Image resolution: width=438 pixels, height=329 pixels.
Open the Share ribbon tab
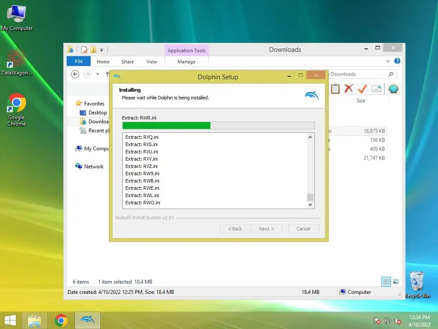point(127,62)
